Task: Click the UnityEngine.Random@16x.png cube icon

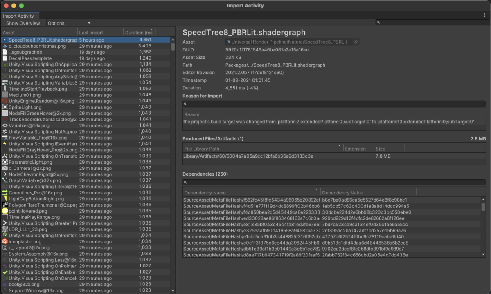Action: click(5, 101)
